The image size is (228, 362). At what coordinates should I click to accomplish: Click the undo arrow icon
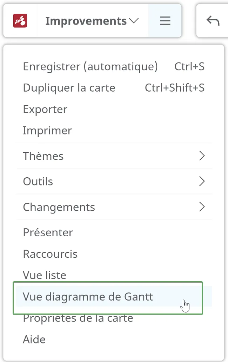[213, 21]
